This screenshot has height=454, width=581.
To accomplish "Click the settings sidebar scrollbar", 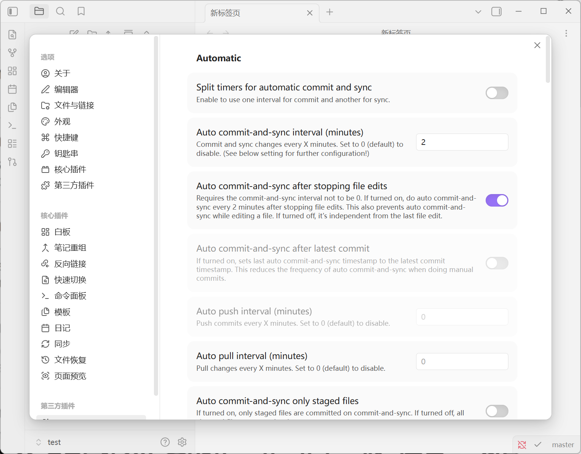I will pos(156,216).
